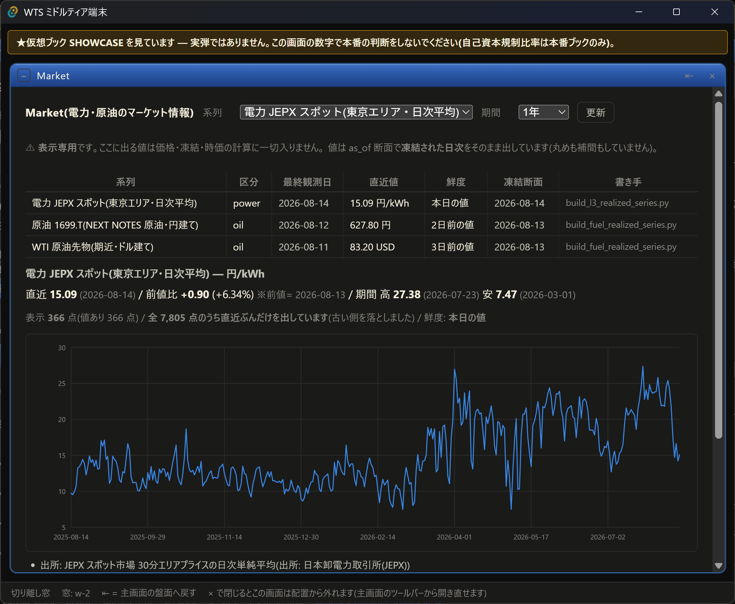Click the 出所 JEPX source note

(x=225, y=565)
